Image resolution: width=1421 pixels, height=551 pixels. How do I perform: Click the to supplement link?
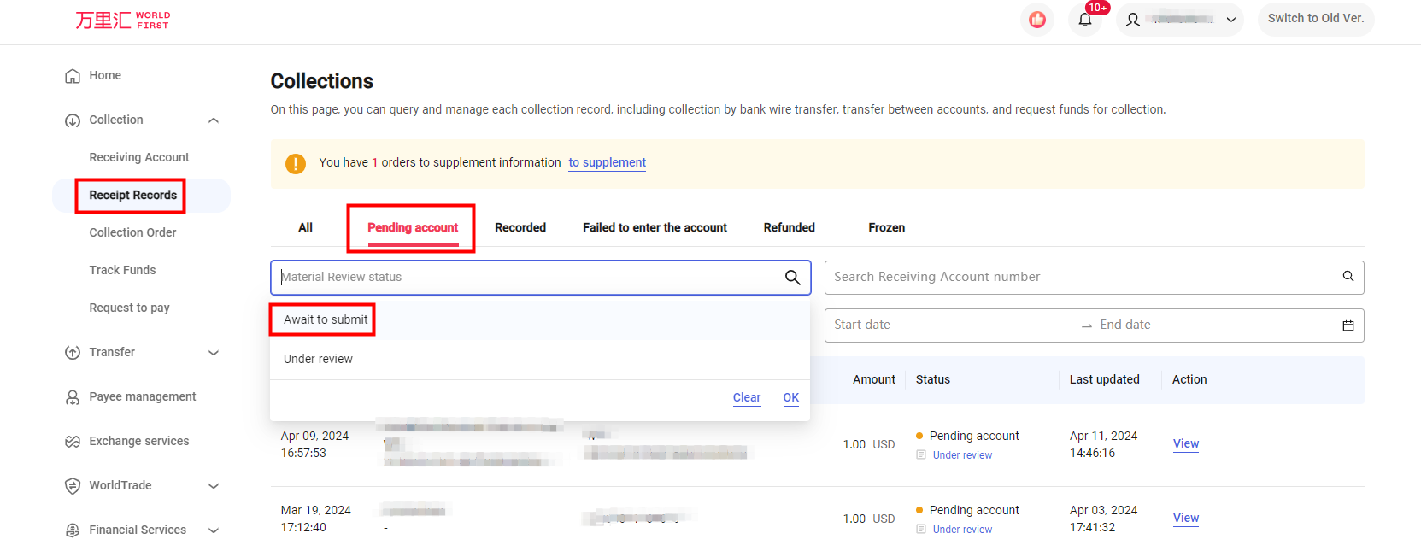click(x=607, y=162)
